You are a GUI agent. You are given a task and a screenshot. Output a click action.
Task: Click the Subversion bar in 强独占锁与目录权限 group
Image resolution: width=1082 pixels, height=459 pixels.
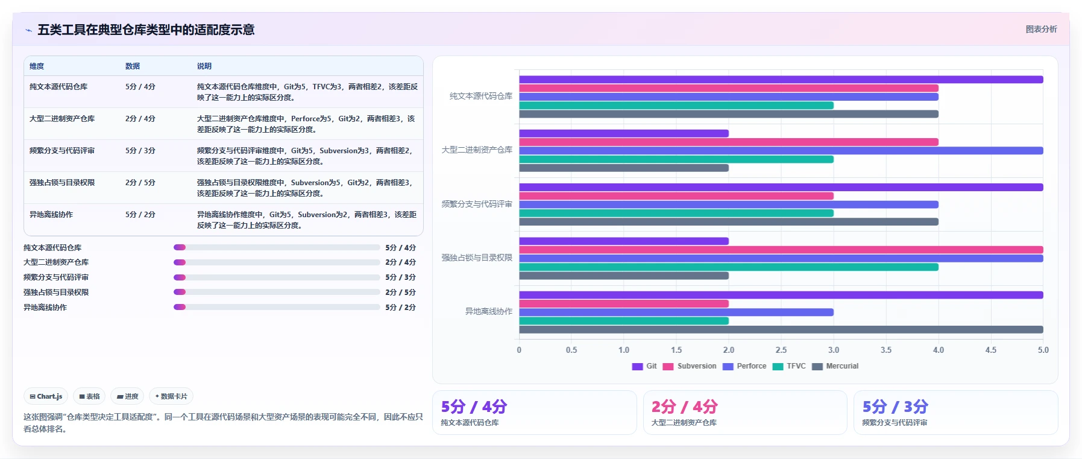(x=781, y=250)
